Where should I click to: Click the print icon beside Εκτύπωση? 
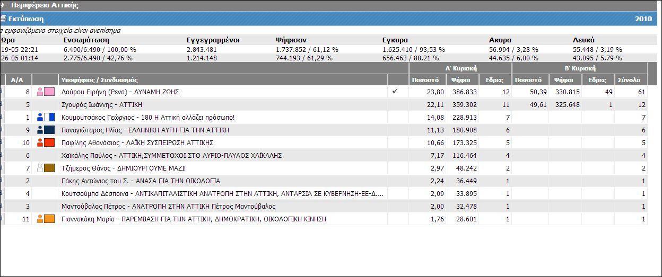click(x=3, y=19)
